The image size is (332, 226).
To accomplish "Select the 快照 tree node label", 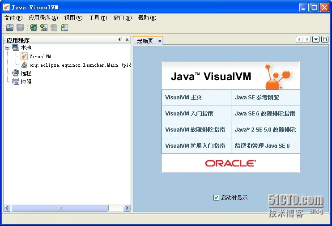I will pyautogui.click(x=26, y=81).
